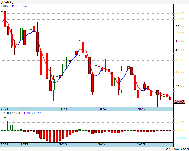This screenshot has height=151, width=189.
Task: Click the 2021 label on price chart axis
Action: tap(4, 109)
